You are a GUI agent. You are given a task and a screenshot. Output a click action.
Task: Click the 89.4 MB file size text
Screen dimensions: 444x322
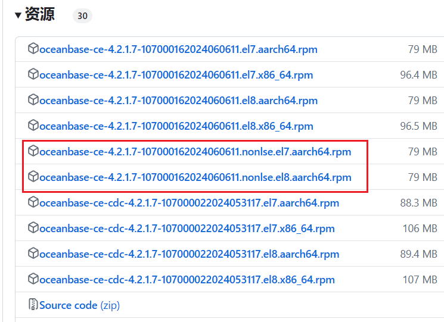(418, 254)
